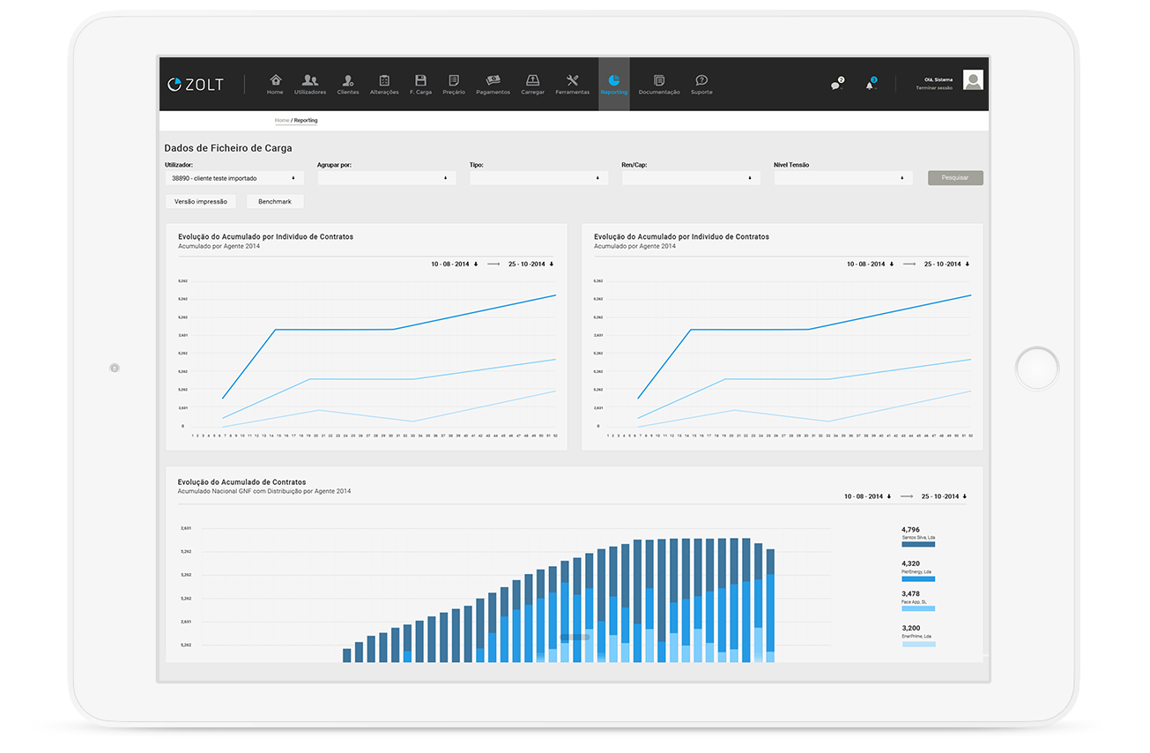Screen dimensions: 1150x753
Task: Go to the Clientes section
Action: coord(348,85)
